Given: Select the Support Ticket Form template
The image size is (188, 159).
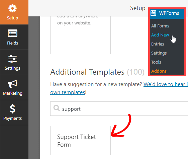Looking at the screenshot, I should (x=80, y=141).
